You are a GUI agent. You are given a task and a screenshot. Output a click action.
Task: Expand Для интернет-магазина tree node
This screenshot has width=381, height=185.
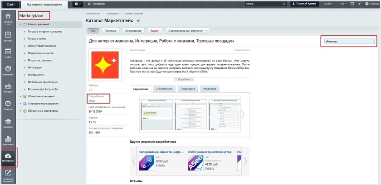coord(24,46)
